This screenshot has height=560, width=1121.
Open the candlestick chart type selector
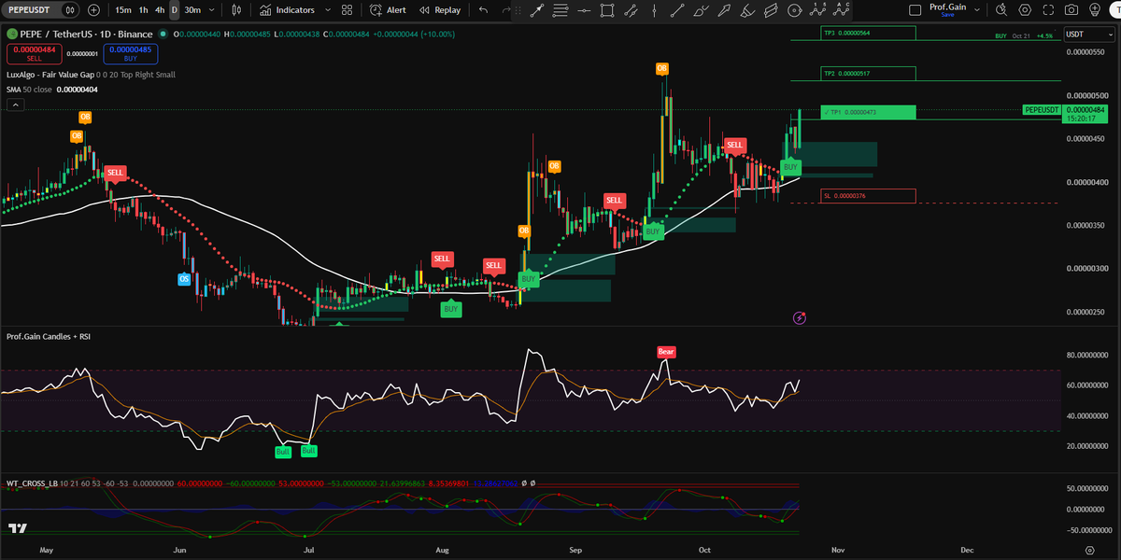click(236, 9)
